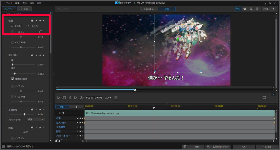Zoom in on the preview
Viewport: 280px width, 150px height.
(257, 9)
